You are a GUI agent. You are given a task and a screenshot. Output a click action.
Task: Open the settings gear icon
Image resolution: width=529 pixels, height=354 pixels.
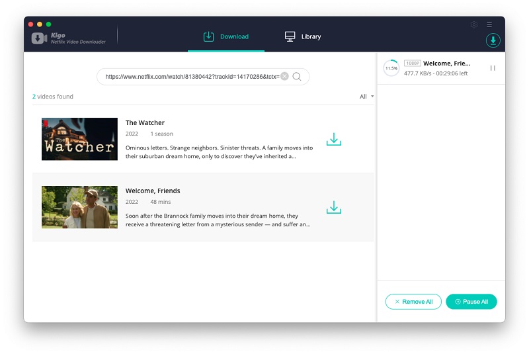point(473,24)
